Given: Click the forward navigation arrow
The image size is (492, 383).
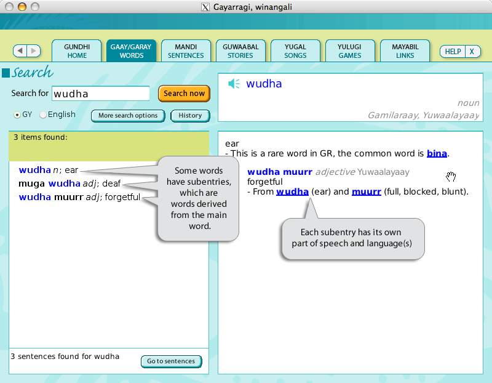Looking at the screenshot, I should pyautogui.click(x=34, y=51).
